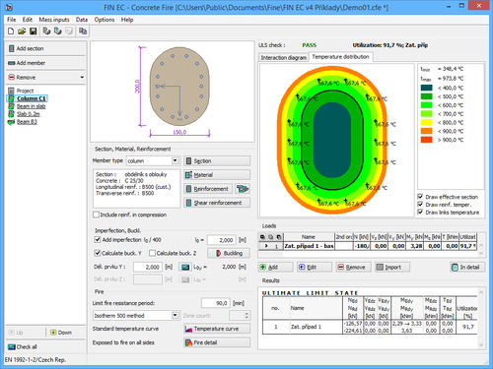Click third small icon in Loads table header
The image size is (493, 369).
coord(279,237)
